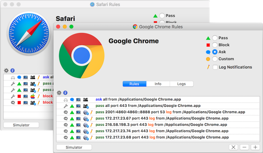Viewport: 263px width, 153px height.
Task: Click blue speech bubble in Chrome's ask all row
Action: coord(72,100)
